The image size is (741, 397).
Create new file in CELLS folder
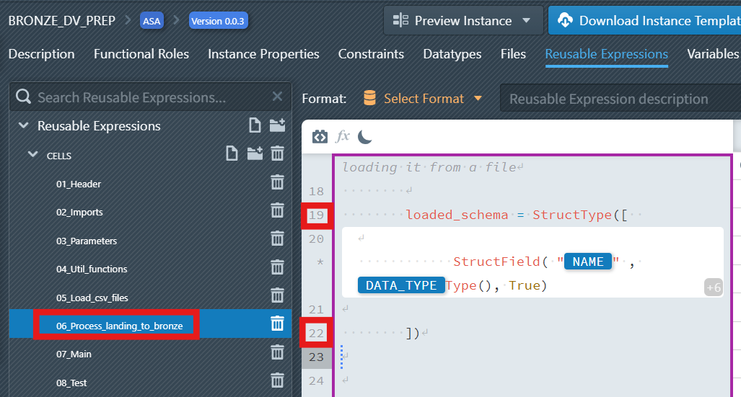point(231,153)
